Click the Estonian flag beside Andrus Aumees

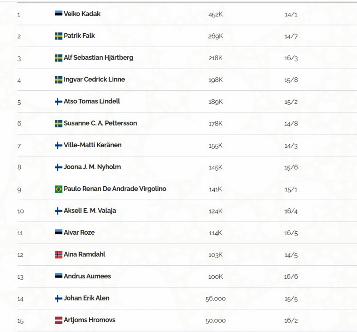[58, 276]
